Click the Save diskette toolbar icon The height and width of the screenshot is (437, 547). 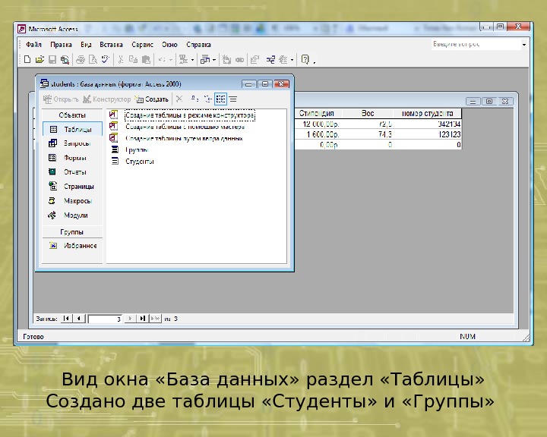point(52,60)
